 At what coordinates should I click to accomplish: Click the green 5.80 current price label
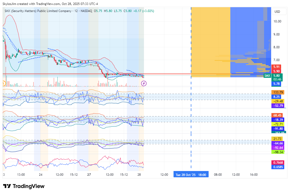coord(277,76)
